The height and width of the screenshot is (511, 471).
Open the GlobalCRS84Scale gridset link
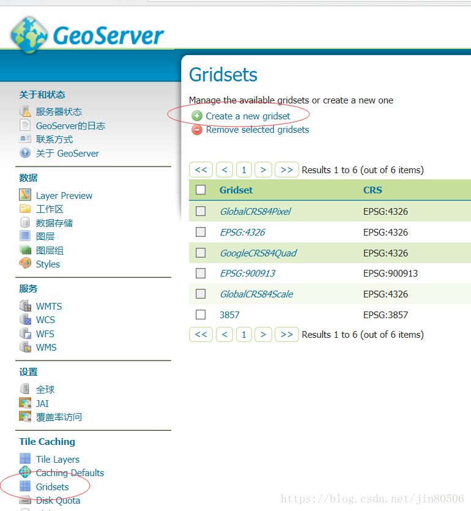point(256,294)
